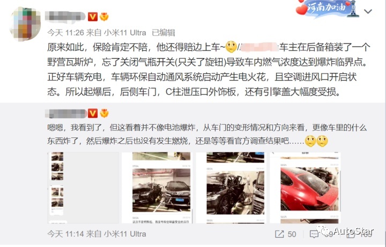The width and height of the screenshot is (386, 247).
Task: Click the verified V badge on the reposted author
Action: 93,113
